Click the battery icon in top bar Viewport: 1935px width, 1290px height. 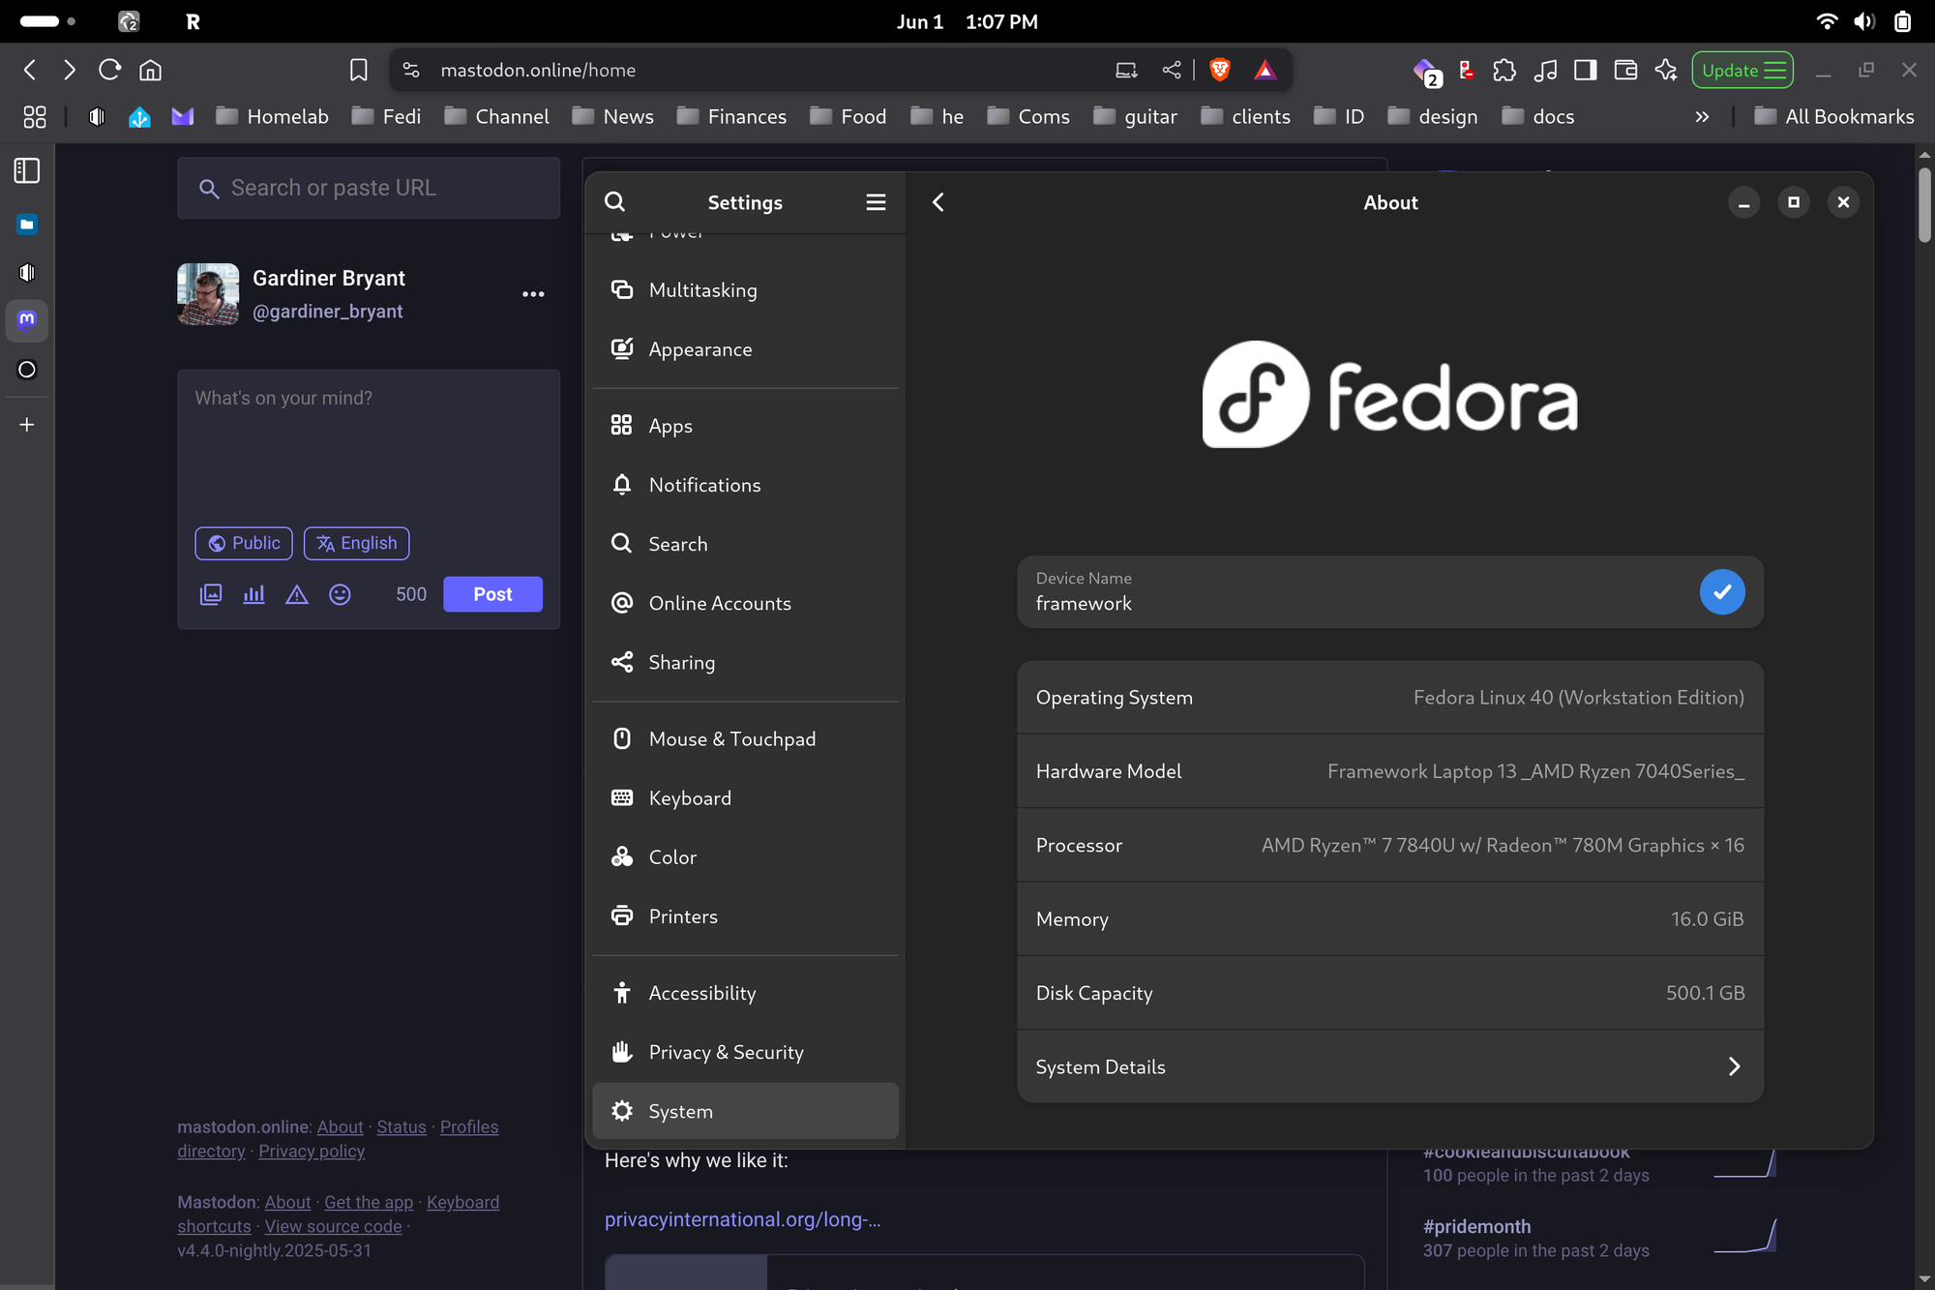(1902, 21)
